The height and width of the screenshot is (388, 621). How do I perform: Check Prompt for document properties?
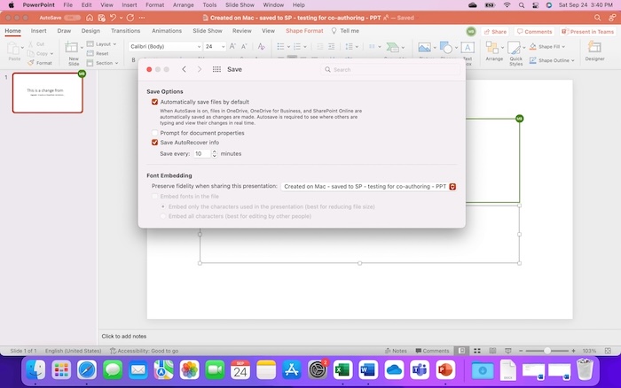tap(155, 133)
